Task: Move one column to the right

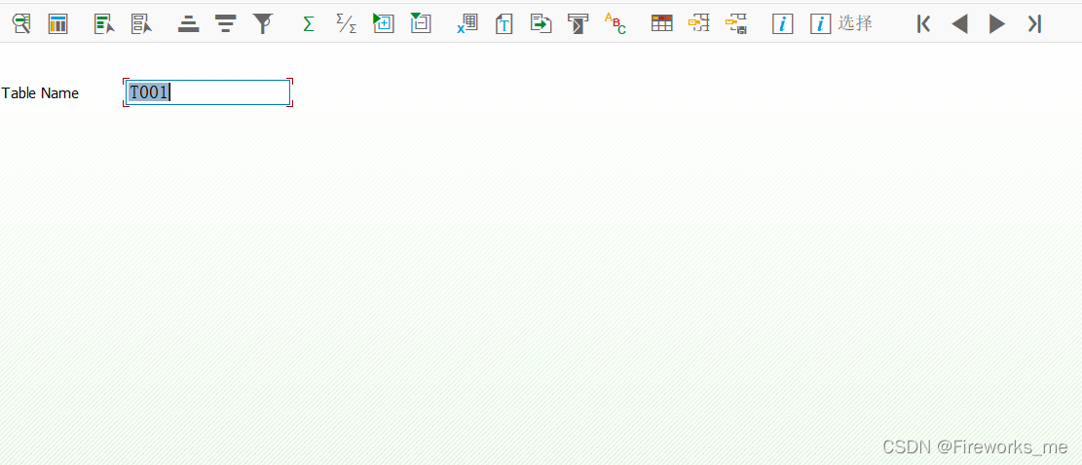Action: 997,24
